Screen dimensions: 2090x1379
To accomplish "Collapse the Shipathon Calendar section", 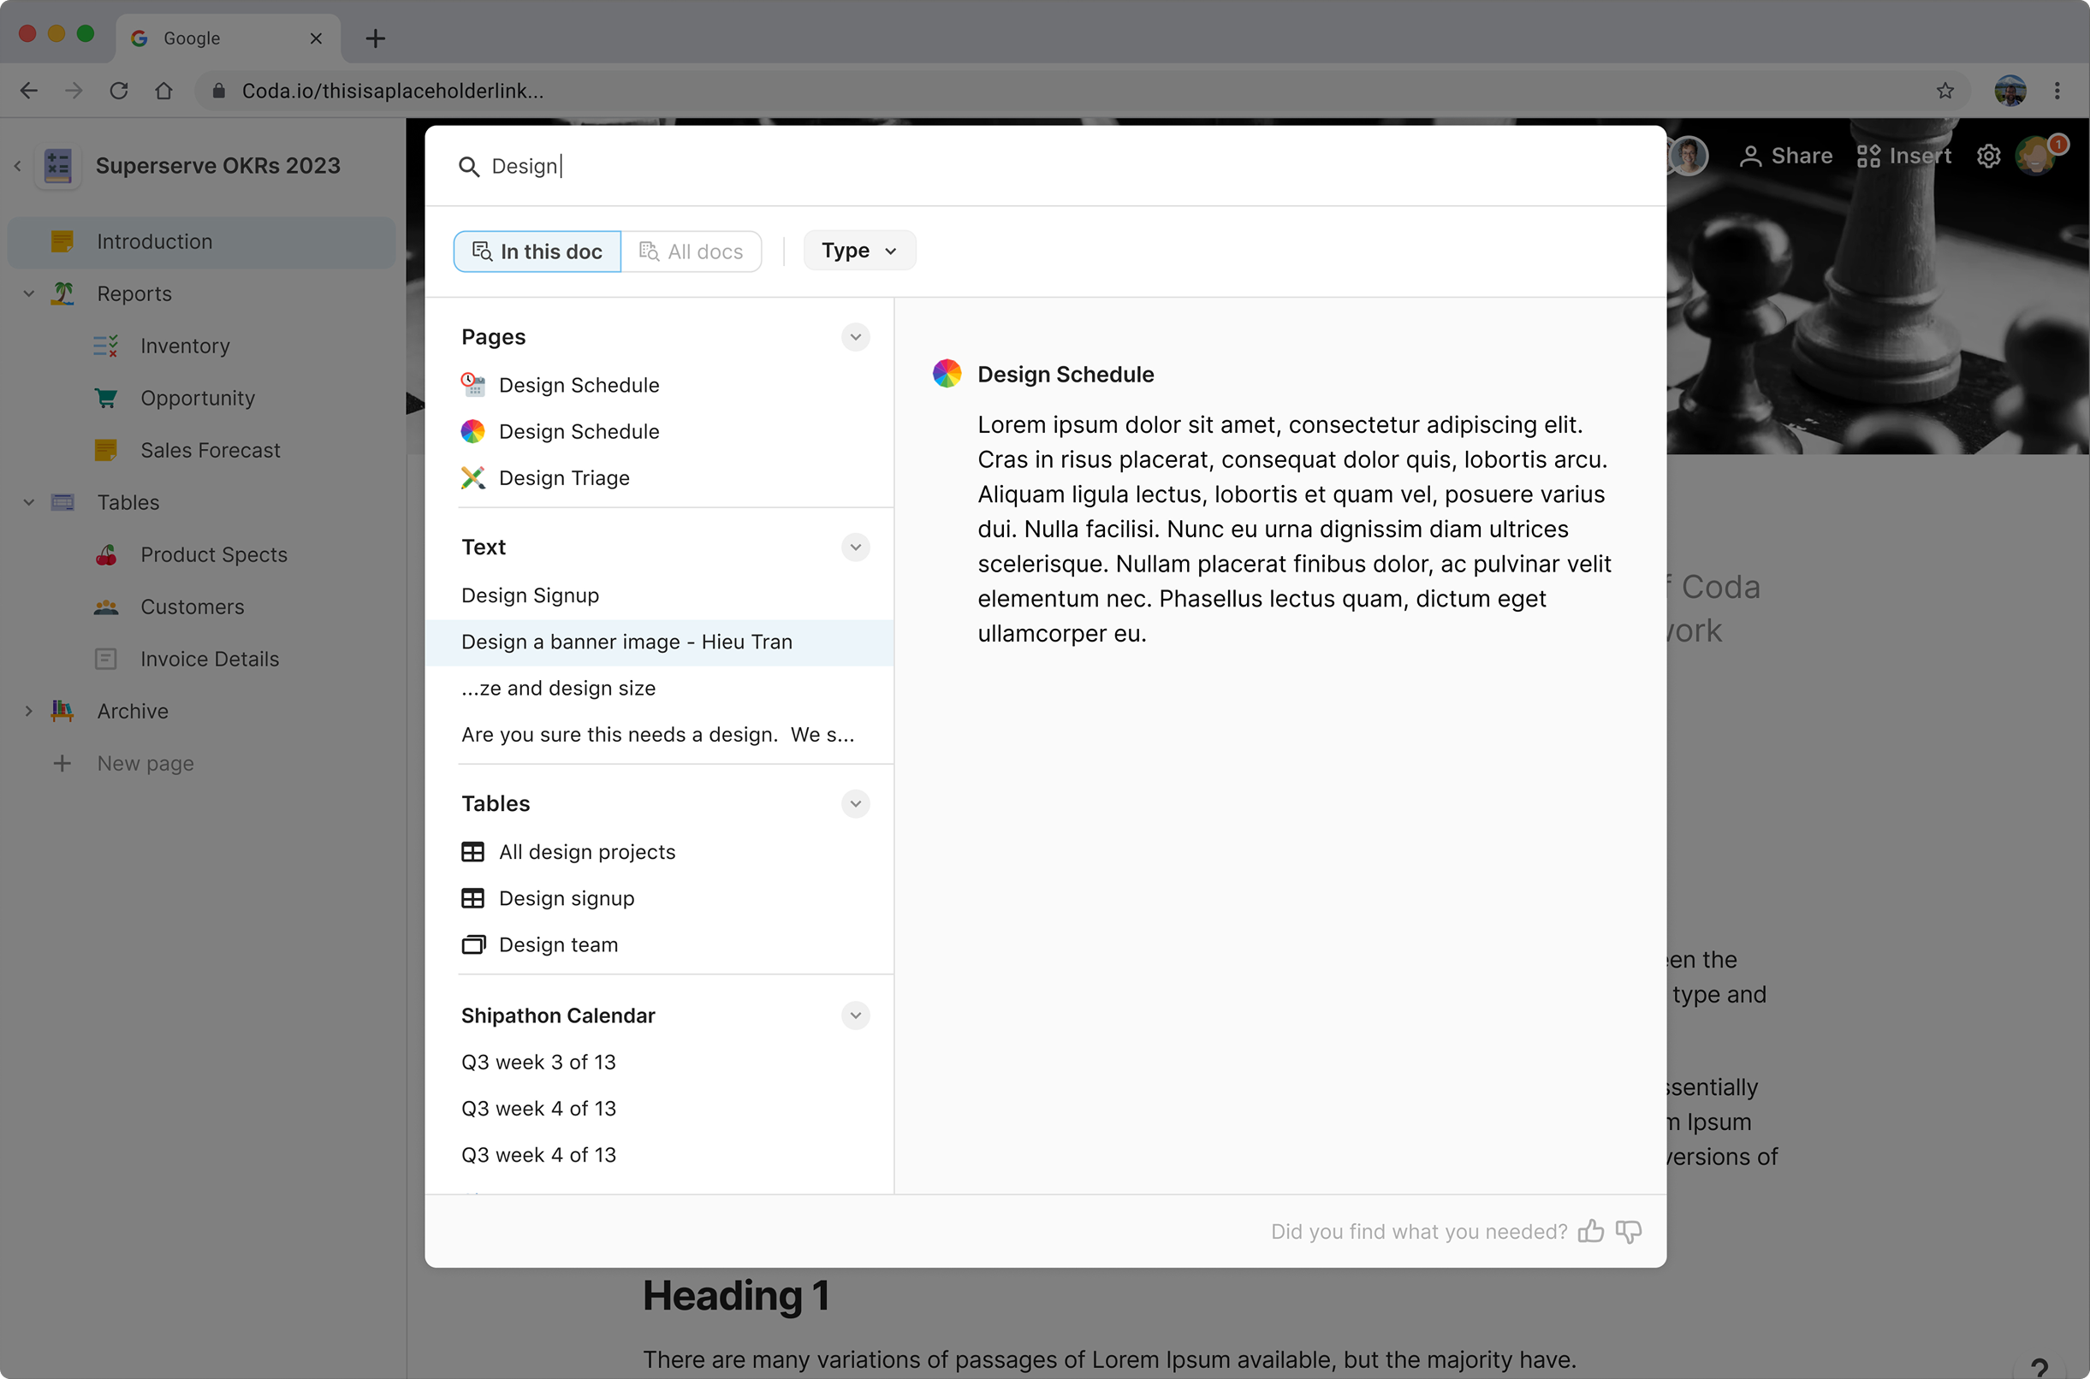I will (x=855, y=1015).
